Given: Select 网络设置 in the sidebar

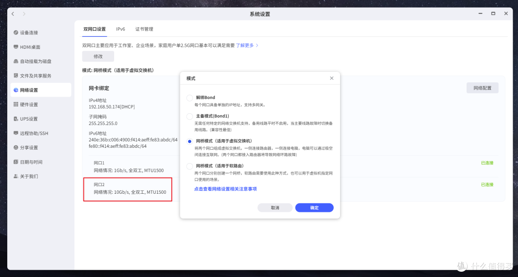Looking at the screenshot, I should coord(41,90).
